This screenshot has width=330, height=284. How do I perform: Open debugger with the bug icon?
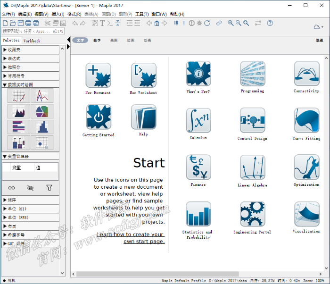[x=199, y=23]
